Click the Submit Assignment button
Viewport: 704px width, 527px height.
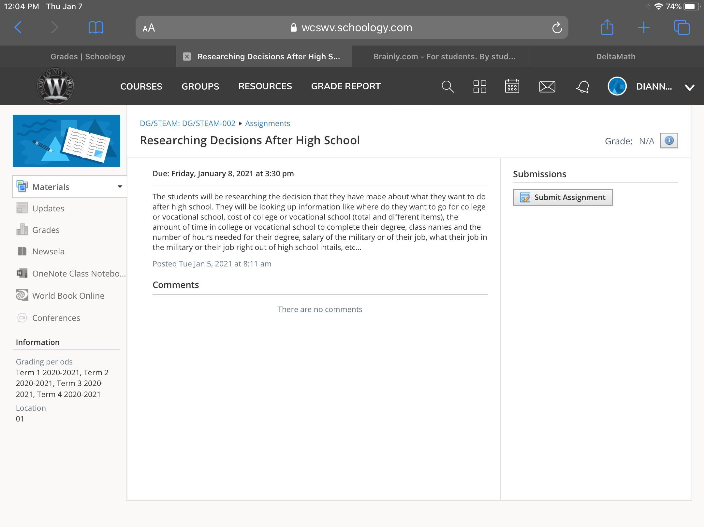563,197
